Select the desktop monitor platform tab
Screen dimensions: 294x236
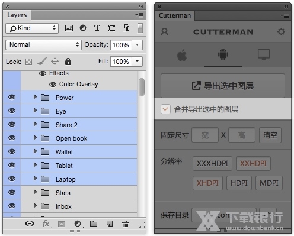click(x=264, y=54)
